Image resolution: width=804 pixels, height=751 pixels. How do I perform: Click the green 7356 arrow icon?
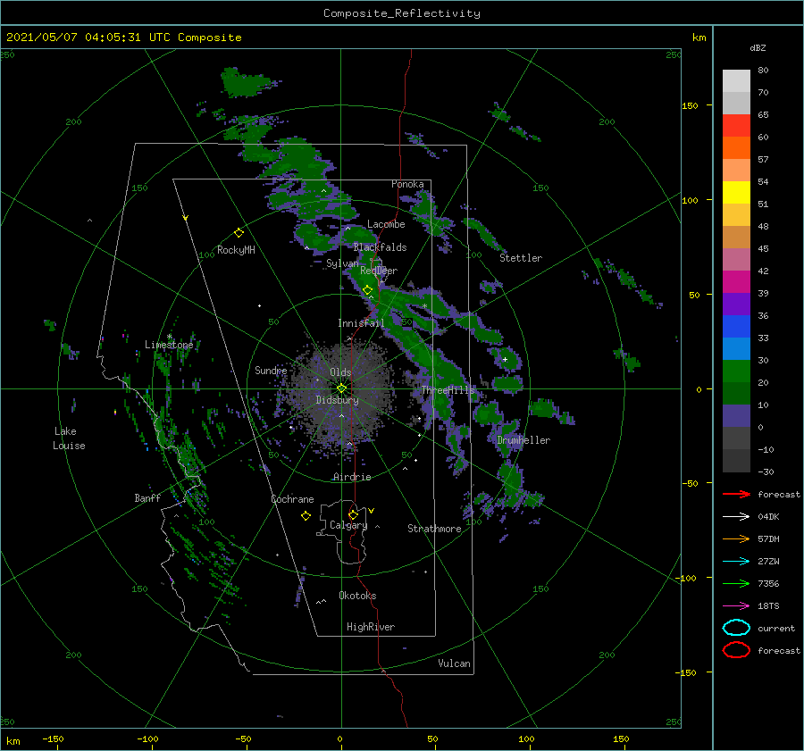pos(736,583)
